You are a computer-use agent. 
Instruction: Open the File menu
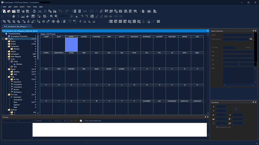[x=5, y=7]
